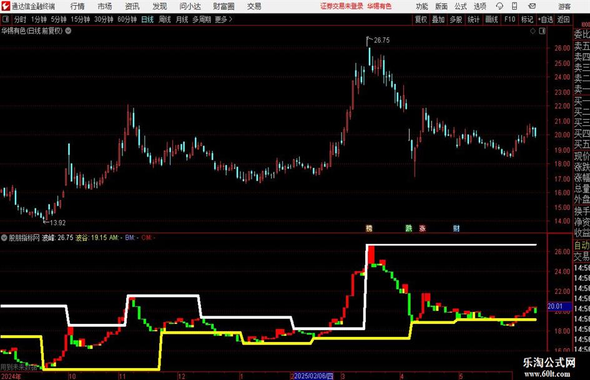Switch to the 60分钟 period tab
Viewport: 590px width, 380px height.
tap(127, 19)
